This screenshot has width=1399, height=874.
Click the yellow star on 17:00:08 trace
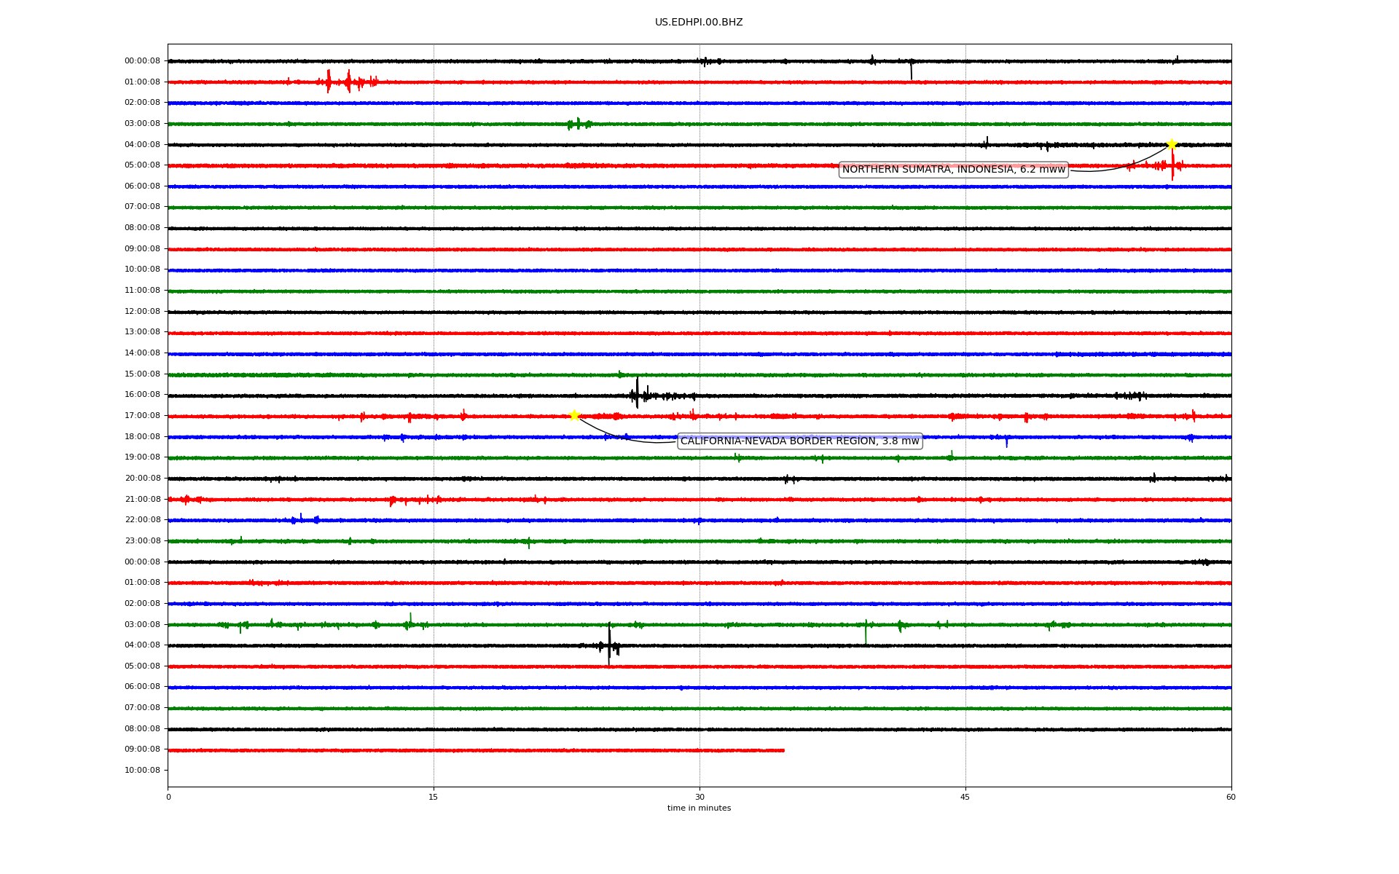point(574,415)
